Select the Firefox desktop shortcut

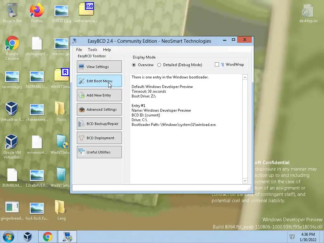(37, 13)
